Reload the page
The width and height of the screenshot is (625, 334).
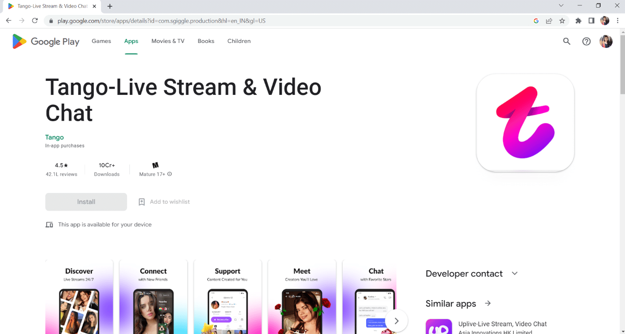click(35, 21)
